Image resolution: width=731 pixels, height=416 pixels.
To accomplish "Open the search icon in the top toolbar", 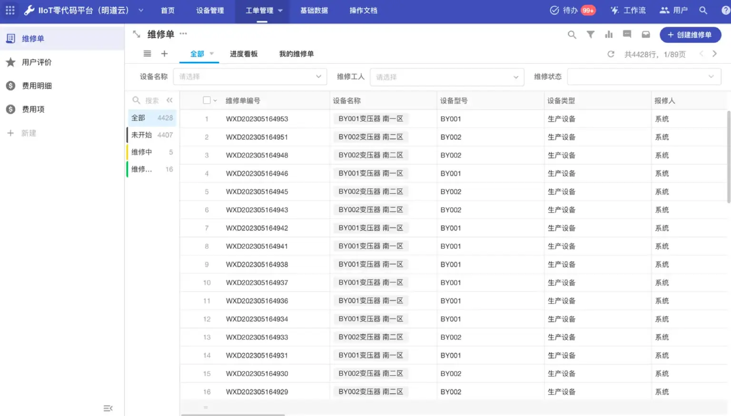I will 572,34.
